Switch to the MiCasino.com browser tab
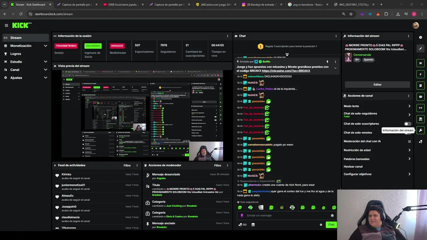427x240 pixels. (x=216, y=5)
